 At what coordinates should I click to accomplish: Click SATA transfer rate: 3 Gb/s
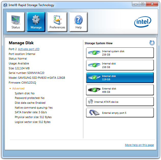pyautogui.click(x=31, y=112)
